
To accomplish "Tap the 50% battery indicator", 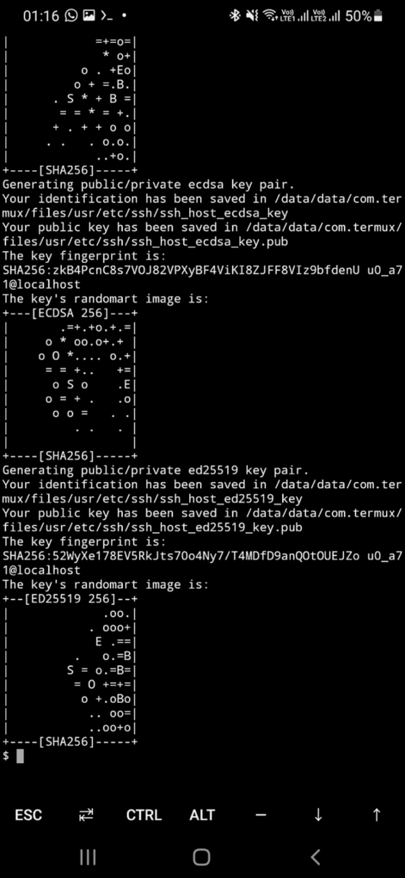I will pyautogui.click(x=364, y=16).
